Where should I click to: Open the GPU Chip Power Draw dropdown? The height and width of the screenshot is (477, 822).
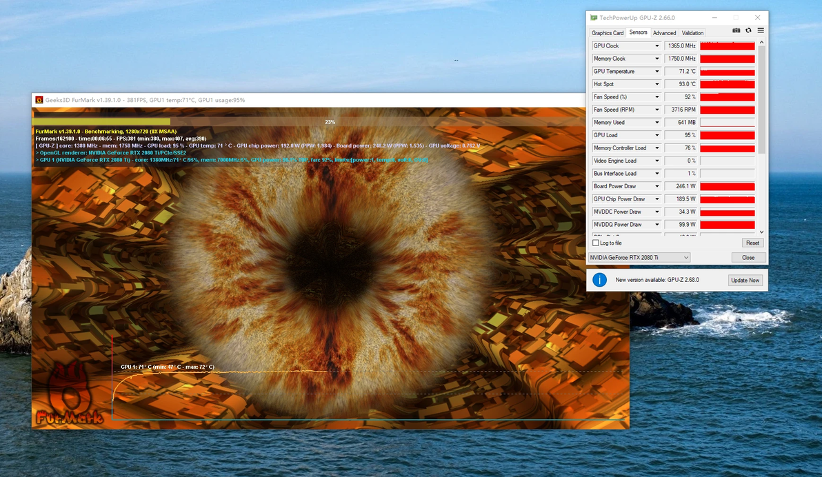tap(657, 199)
